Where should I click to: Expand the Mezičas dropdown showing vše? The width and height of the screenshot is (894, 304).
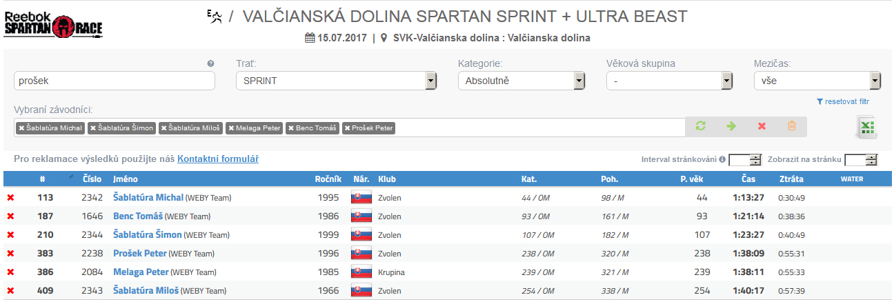pos(817,81)
